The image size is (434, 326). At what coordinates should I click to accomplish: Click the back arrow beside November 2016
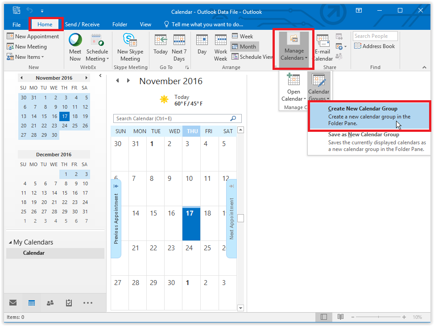[x=118, y=81]
